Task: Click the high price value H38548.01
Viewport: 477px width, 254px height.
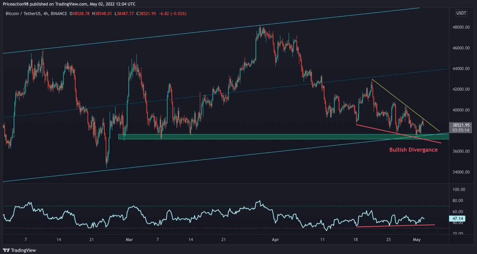Action: 102,14
